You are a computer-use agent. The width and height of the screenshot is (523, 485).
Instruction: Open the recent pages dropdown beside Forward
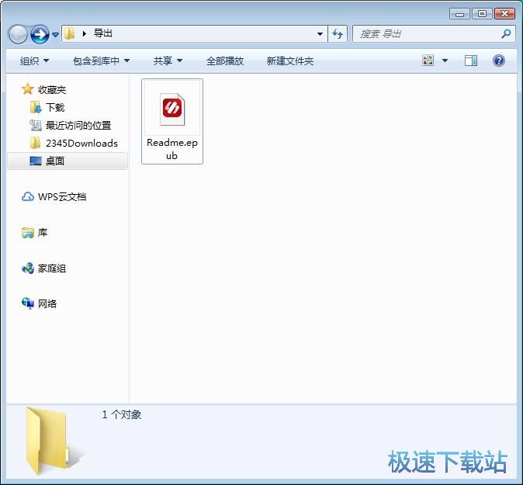coord(55,34)
